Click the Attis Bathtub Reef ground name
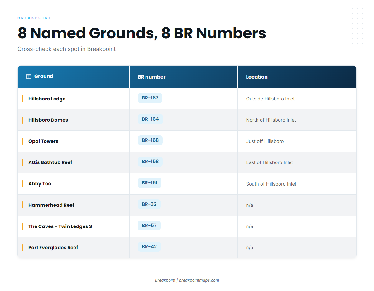This screenshot has height=291, width=374. (x=50, y=162)
